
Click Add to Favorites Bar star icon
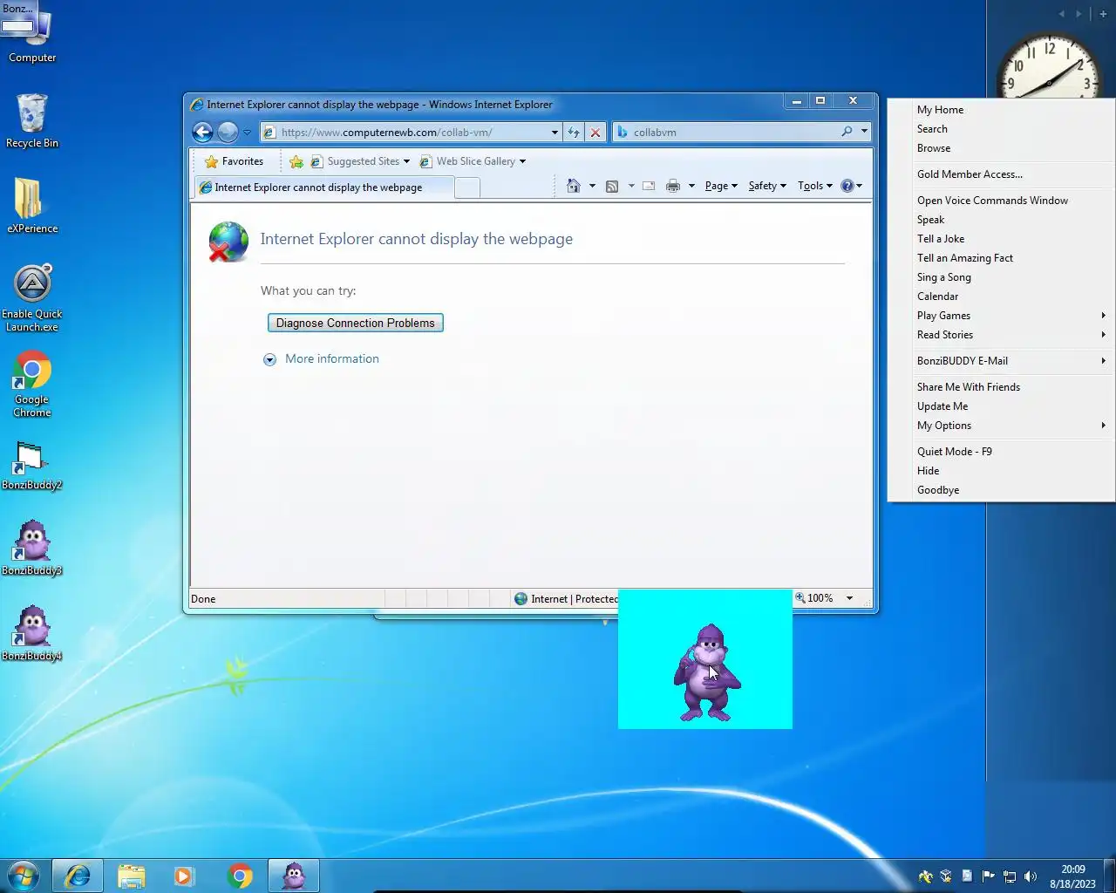(296, 161)
